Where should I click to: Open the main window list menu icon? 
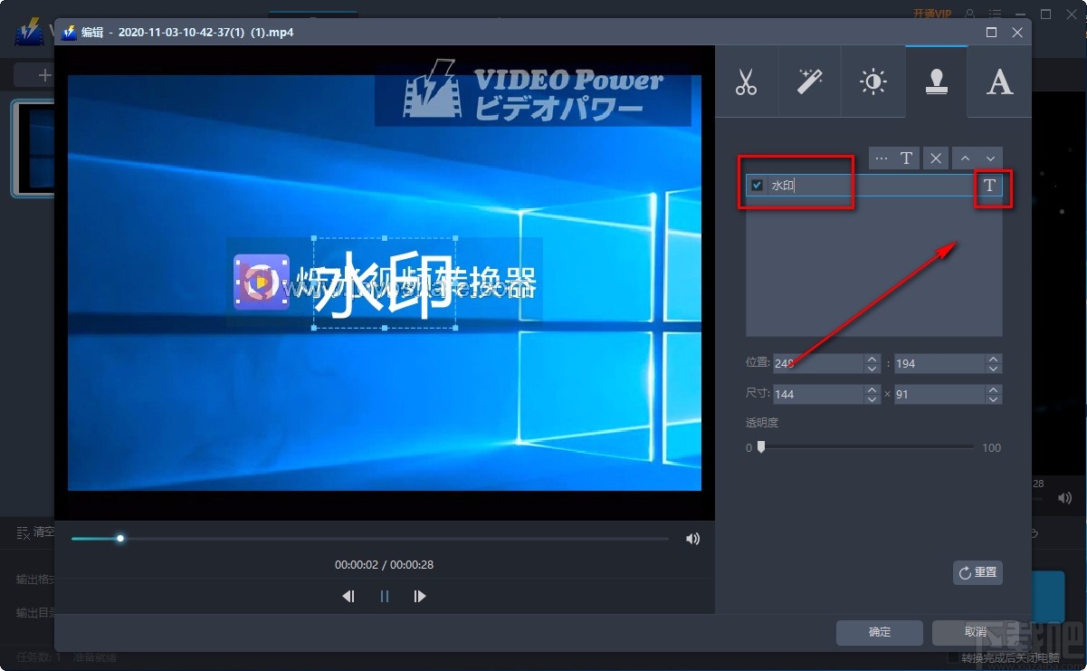(996, 14)
